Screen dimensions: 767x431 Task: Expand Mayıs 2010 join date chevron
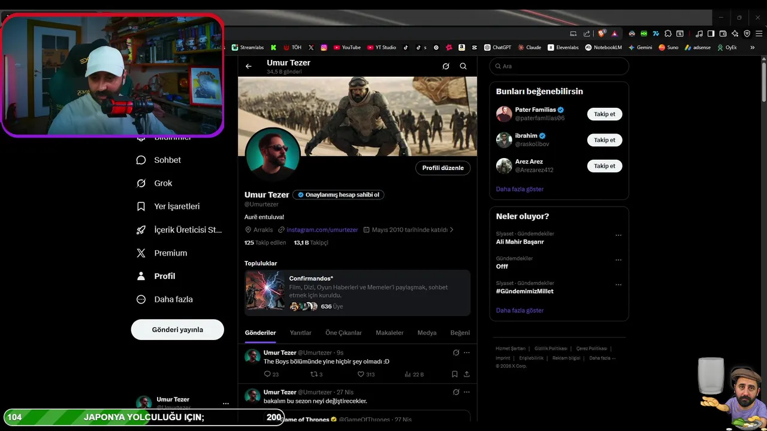pyautogui.click(x=452, y=230)
